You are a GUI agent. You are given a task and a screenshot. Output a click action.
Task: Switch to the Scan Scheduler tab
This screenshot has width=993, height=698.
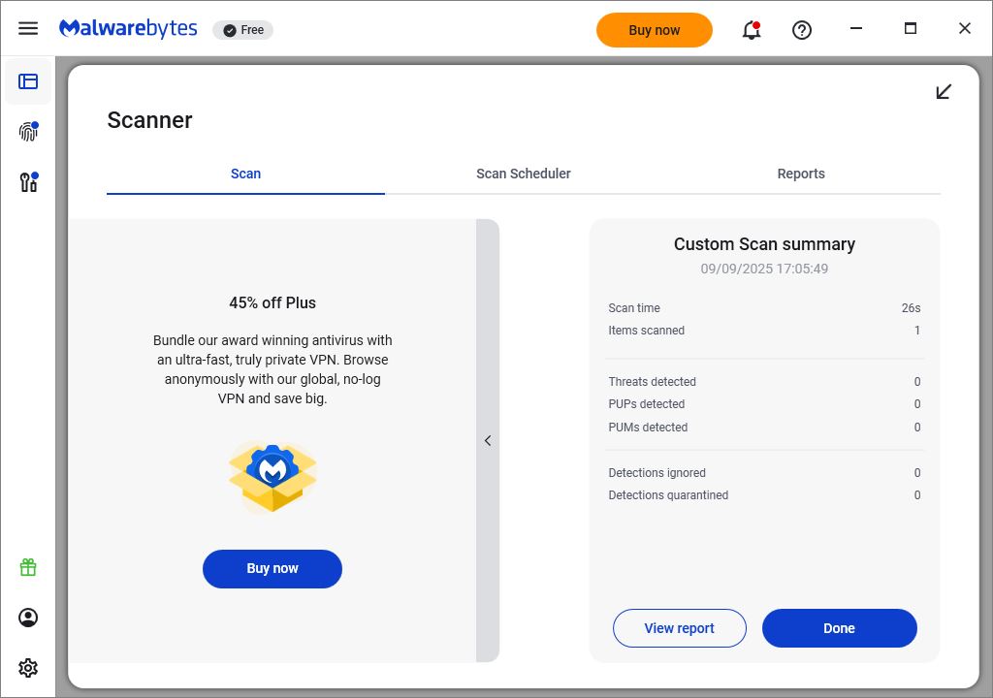point(523,174)
